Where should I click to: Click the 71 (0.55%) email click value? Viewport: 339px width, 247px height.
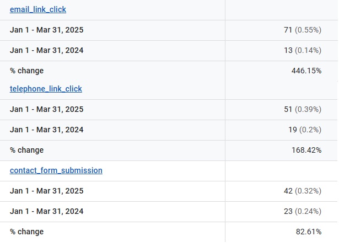pyautogui.click(x=302, y=30)
